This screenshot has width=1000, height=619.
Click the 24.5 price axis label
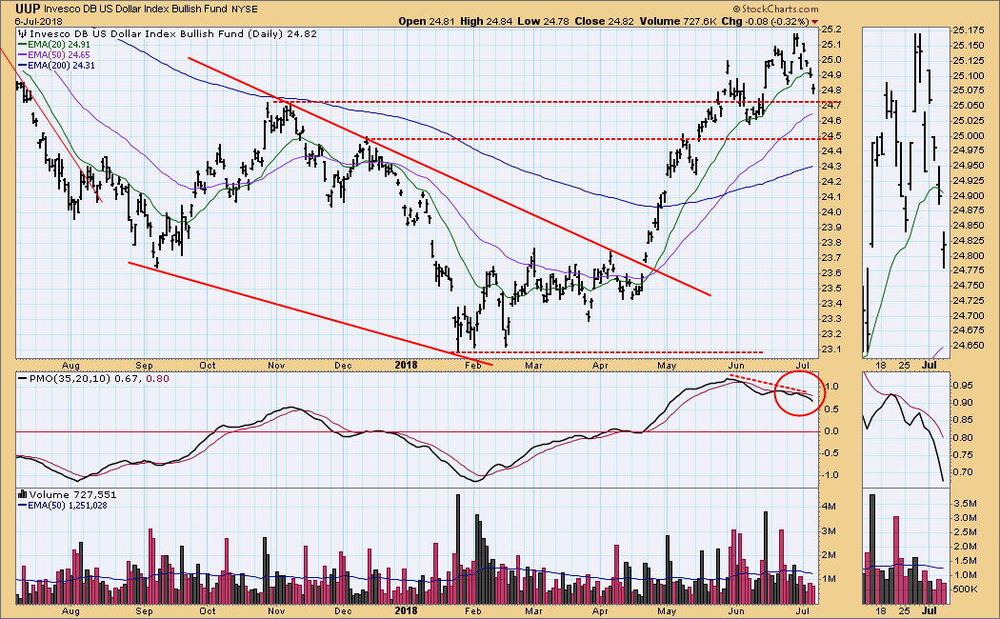(x=831, y=136)
